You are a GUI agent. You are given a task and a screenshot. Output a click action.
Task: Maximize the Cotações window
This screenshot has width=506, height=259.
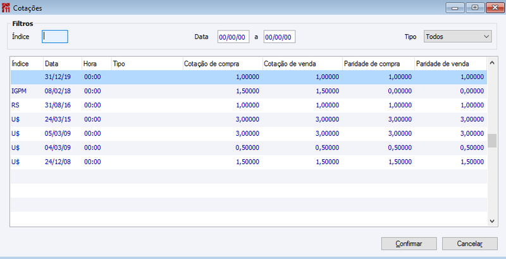tap(475, 8)
